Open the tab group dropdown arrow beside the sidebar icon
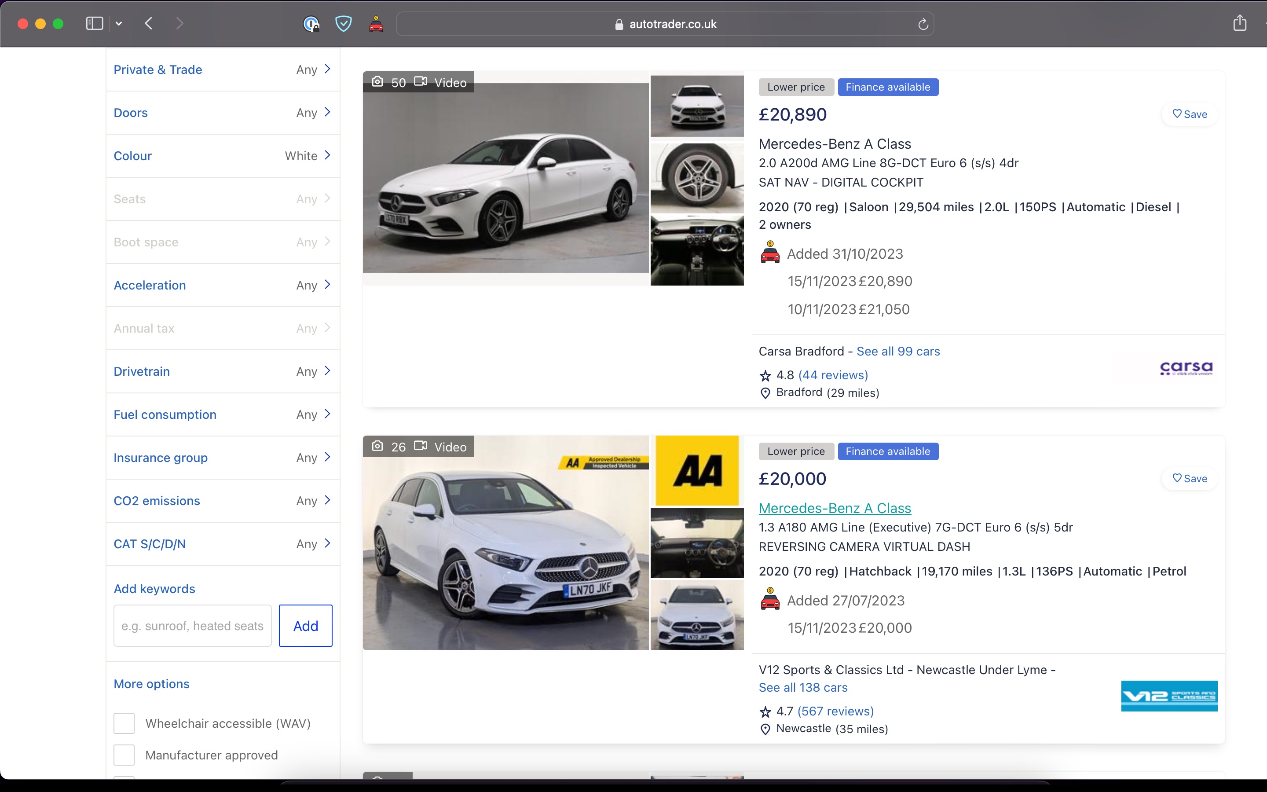 [119, 24]
